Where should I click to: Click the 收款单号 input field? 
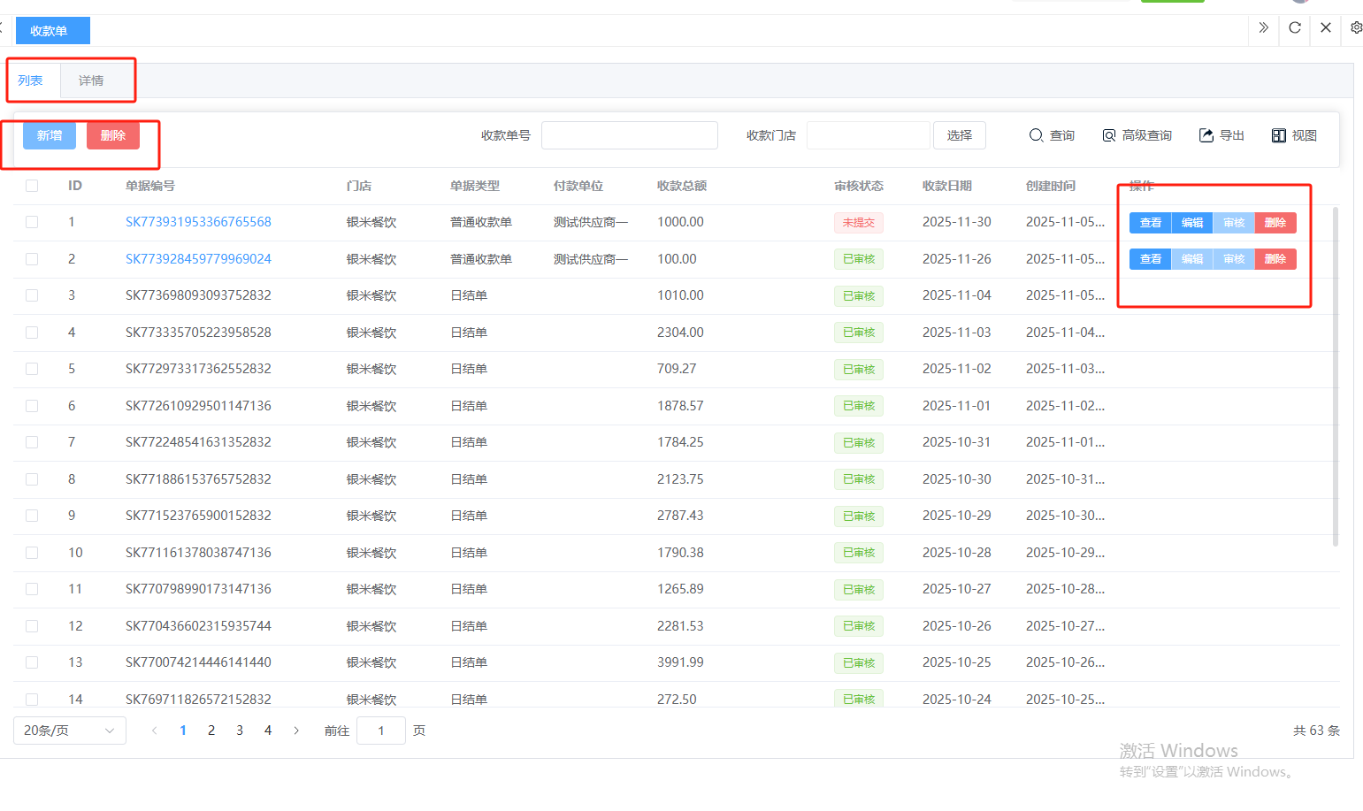point(629,135)
